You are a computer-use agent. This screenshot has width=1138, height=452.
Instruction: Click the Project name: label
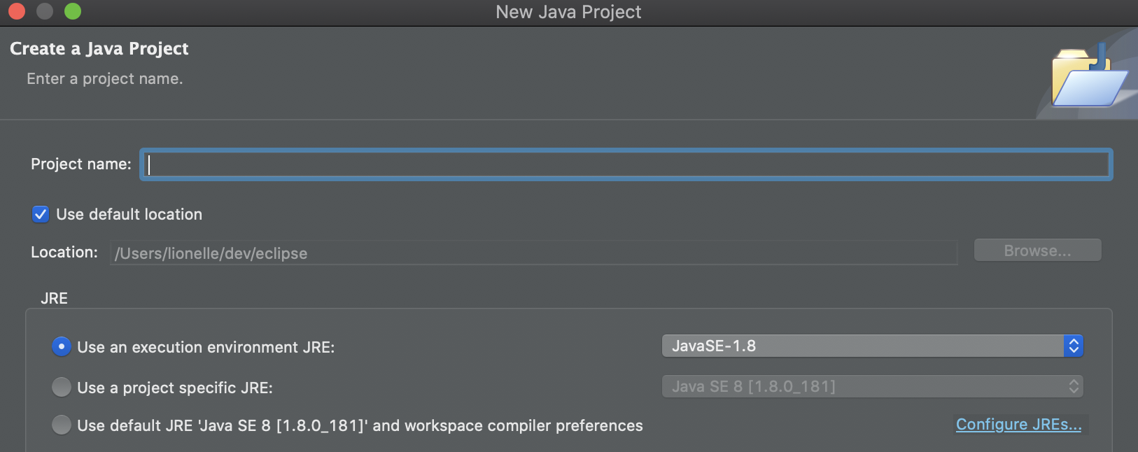[81, 164]
